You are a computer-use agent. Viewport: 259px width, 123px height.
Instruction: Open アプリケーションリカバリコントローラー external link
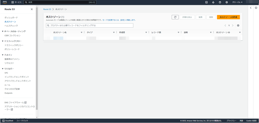[x=20, y=108]
